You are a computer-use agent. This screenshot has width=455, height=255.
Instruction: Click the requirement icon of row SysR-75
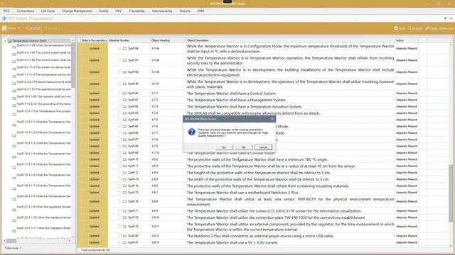pos(125,193)
